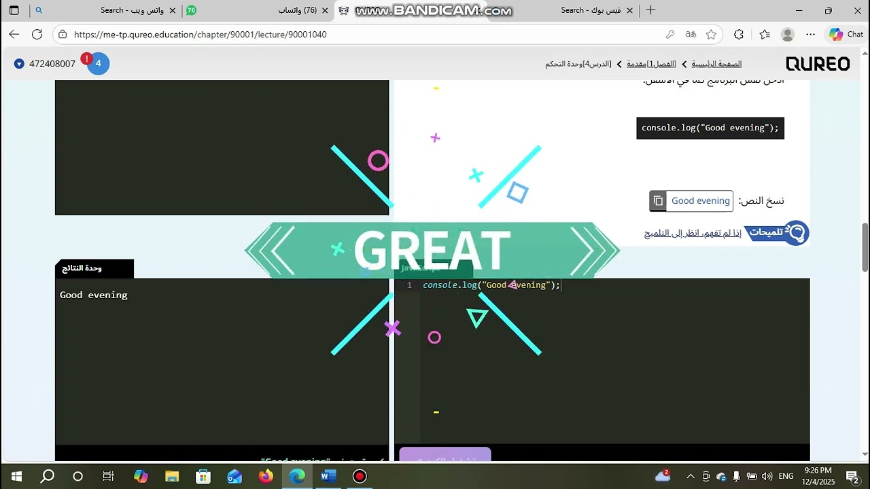Click the page vertical scrollbar
This screenshot has height=489, width=870.
pyautogui.click(x=865, y=247)
